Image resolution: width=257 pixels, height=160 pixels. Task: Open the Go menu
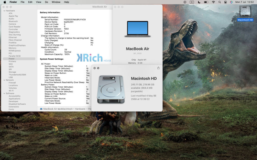[46, 2]
